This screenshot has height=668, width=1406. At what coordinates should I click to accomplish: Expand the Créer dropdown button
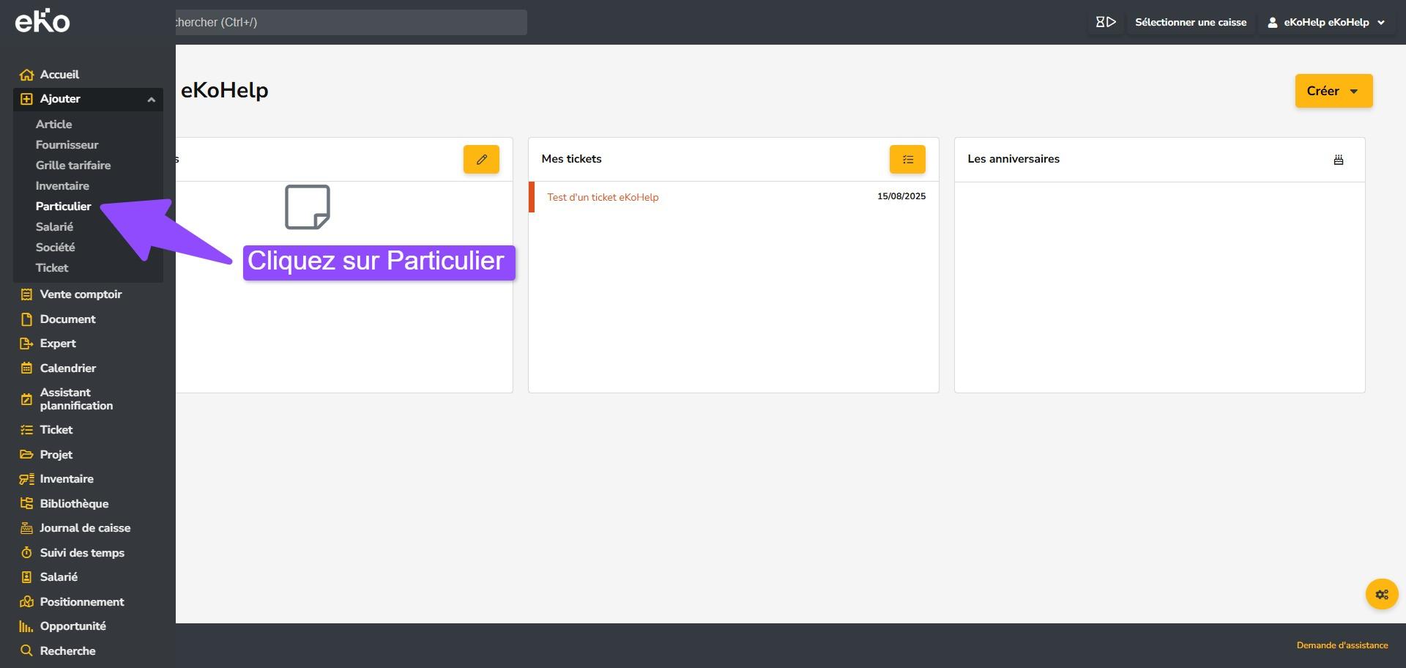[1333, 91]
